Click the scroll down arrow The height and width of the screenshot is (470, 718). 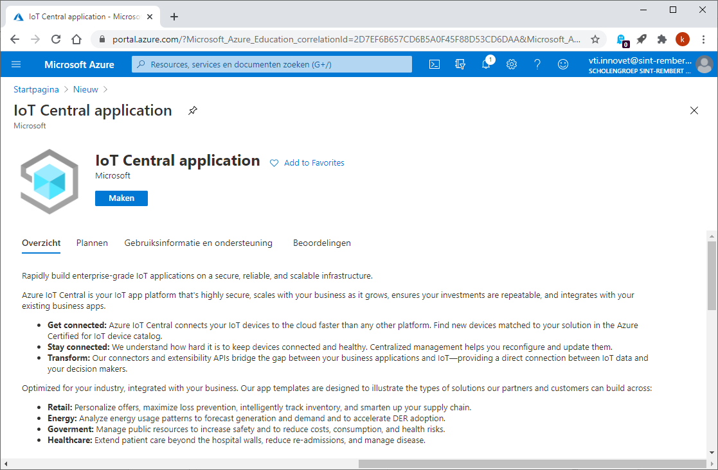click(x=712, y=453)
